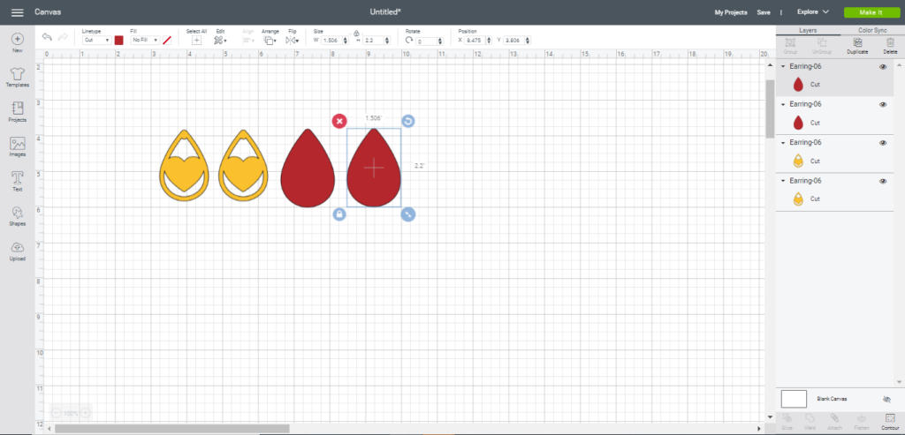Toggle visibility of the last Earring-06 layer

883,181
